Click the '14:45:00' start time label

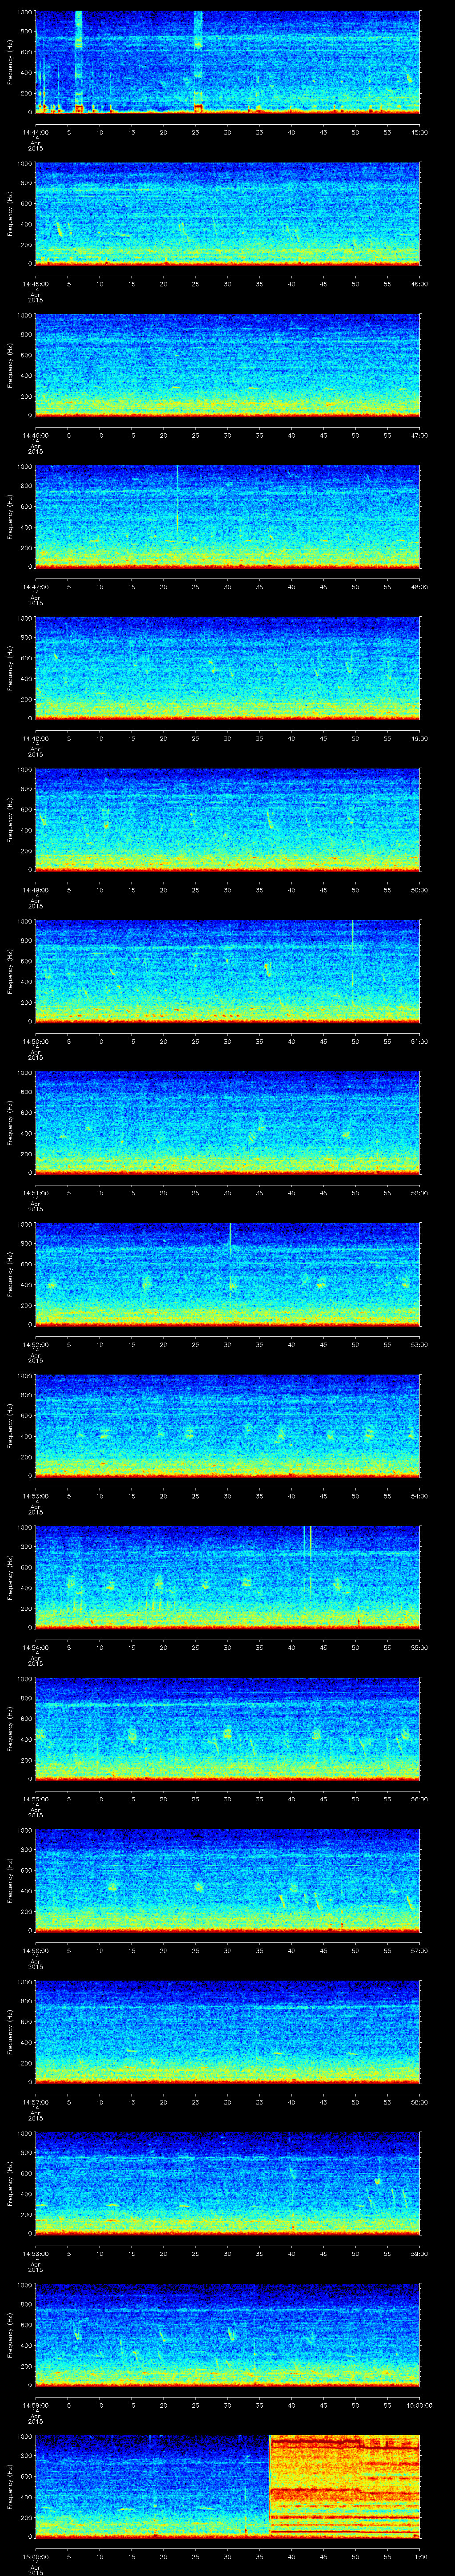[x=35, y=284]
